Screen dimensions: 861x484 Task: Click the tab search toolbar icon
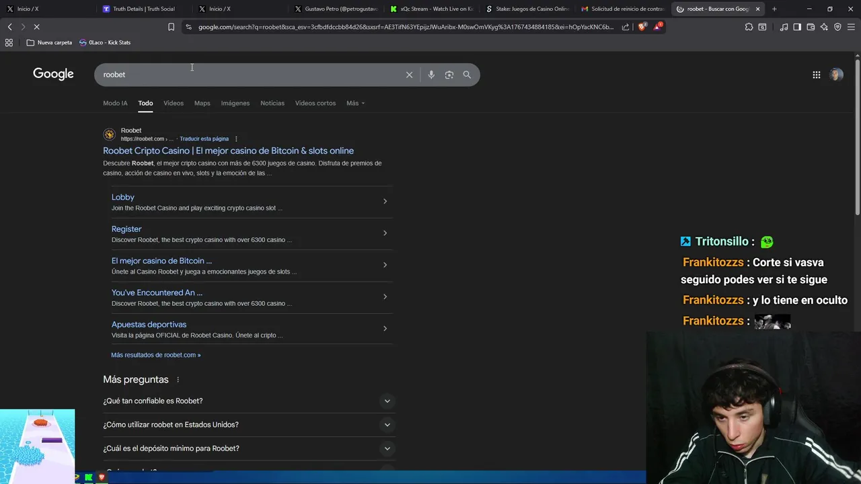[762, 27]
